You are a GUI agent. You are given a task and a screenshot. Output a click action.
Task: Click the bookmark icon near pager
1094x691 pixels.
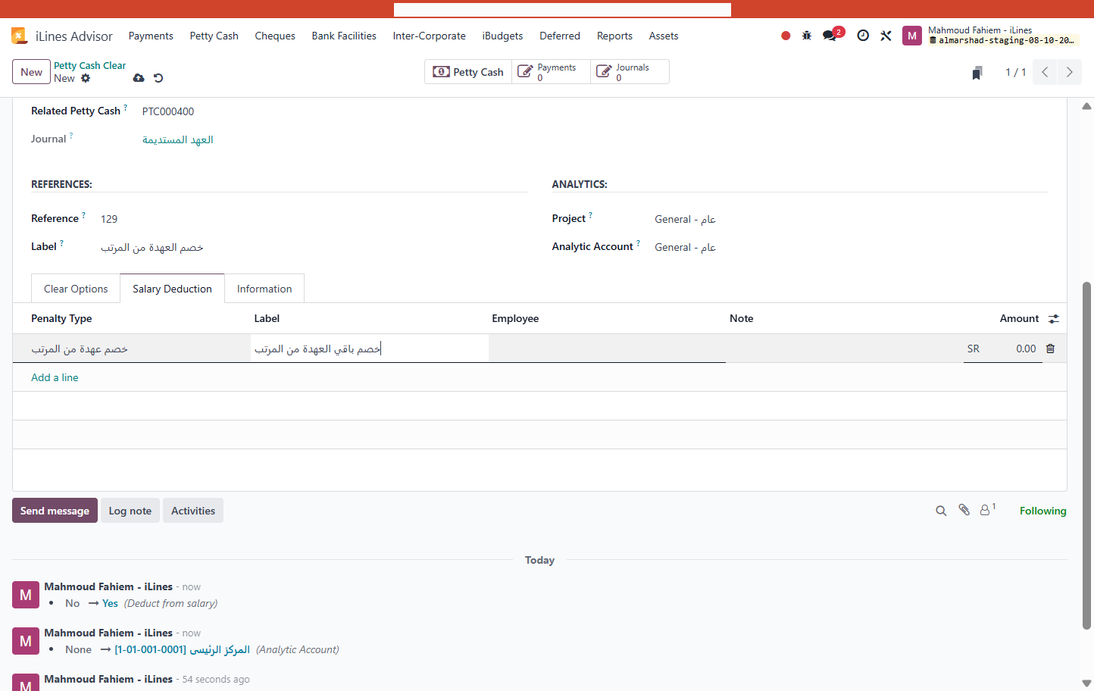coord(977,73)
